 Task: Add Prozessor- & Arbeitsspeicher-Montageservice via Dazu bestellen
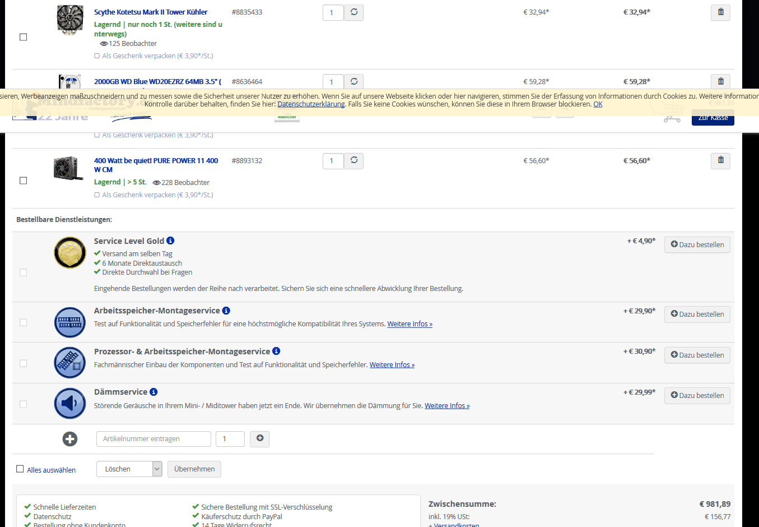pos(697,355)
